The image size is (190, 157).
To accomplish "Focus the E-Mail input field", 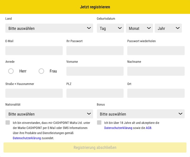I will click(x=34, y=51).
